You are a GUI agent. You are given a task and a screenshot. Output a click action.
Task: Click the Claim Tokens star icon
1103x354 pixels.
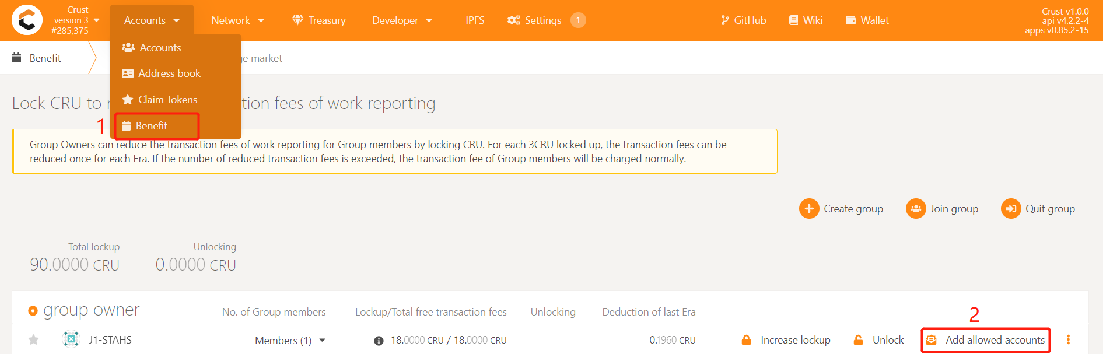[128, 100]
